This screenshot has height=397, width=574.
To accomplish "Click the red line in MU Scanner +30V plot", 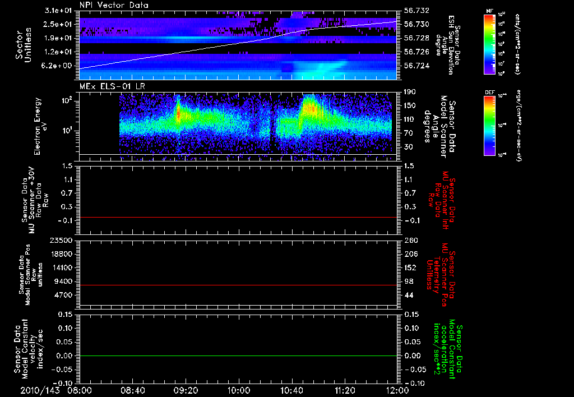I will (x=238, y=217).
